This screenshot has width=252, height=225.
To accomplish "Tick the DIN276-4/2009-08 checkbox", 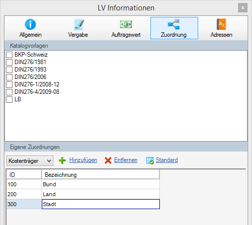I will 9,92.
